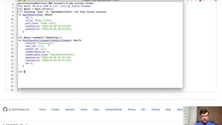Open the Contact GitHub footer link
The height and width of the screenshot is (125, 222).
(x=113, y=110)
